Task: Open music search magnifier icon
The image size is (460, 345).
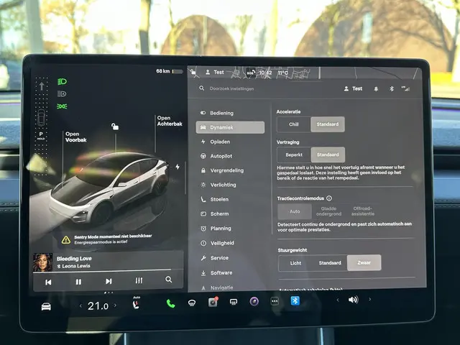Action: (x=168, y=280)
